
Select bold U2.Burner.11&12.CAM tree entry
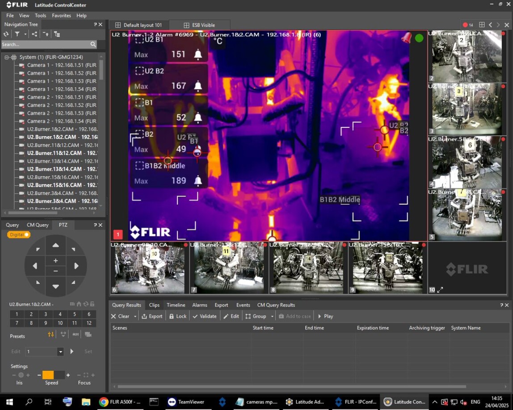62,153
